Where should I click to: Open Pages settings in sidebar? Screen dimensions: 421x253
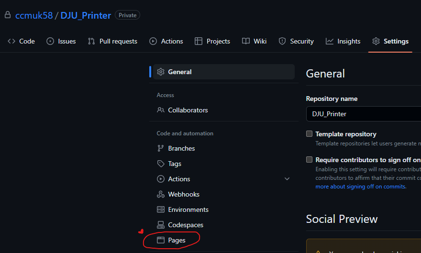[177, 240]
